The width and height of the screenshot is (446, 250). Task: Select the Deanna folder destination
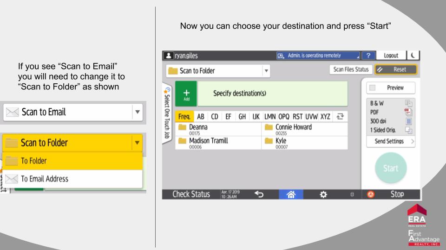pos(218,129)
